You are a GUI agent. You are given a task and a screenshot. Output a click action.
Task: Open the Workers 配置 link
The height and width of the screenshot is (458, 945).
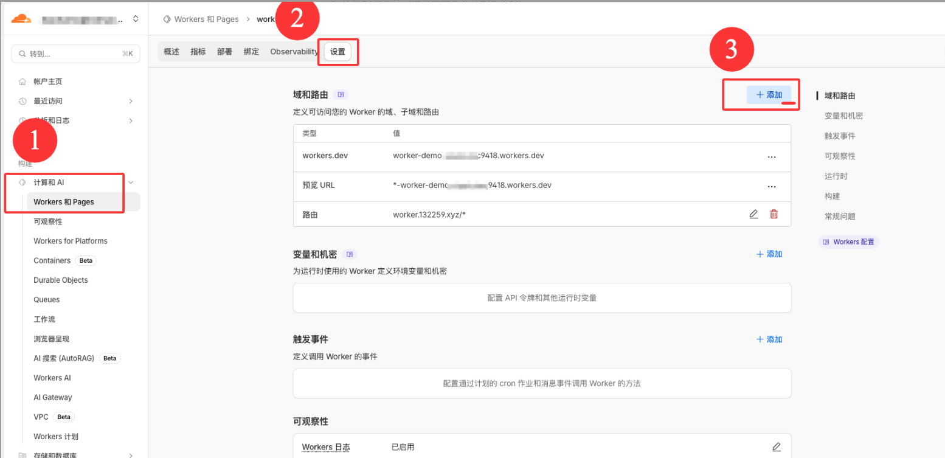[x=848, y=242]
